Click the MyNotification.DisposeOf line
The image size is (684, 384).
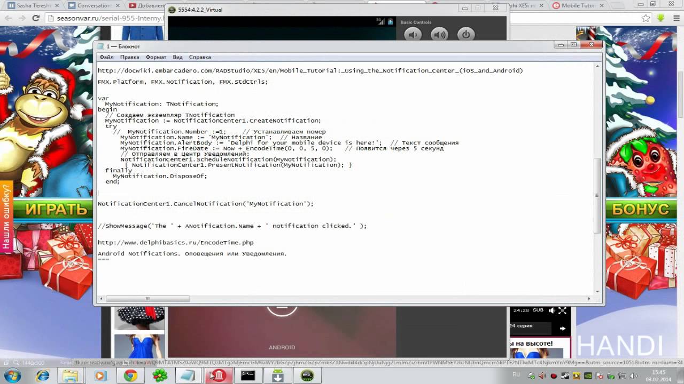click(159, 176)
